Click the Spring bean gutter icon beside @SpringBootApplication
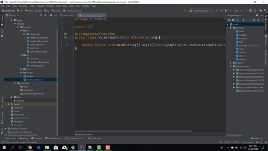268x151 pixels. pyautogui.click(x=65, y=34)
